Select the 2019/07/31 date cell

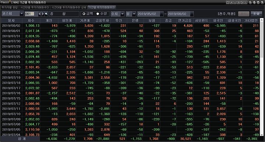(x=11, y=36)
